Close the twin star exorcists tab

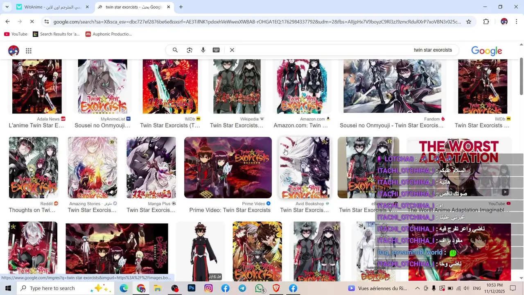coord(168,7)
